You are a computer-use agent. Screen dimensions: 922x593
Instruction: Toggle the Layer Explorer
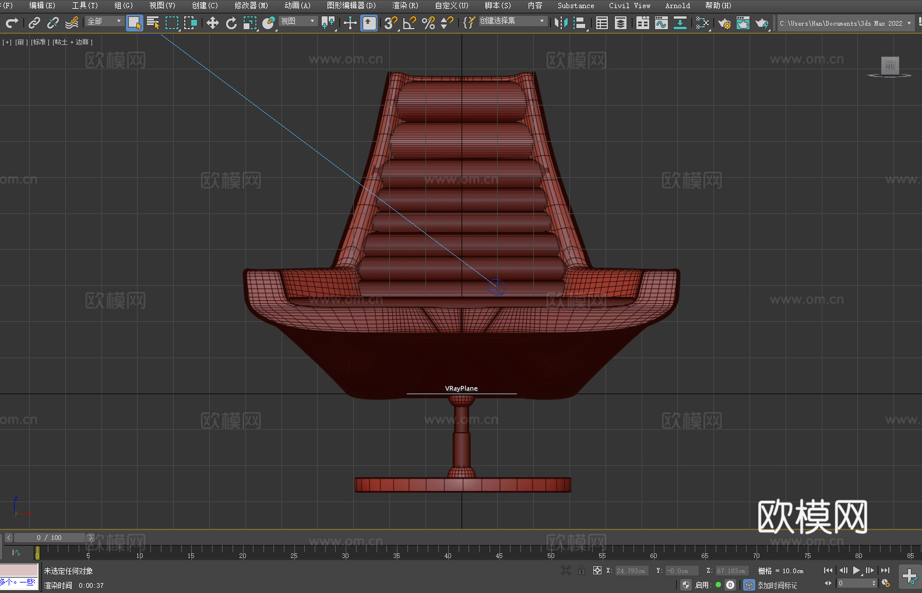click(621, 23)
